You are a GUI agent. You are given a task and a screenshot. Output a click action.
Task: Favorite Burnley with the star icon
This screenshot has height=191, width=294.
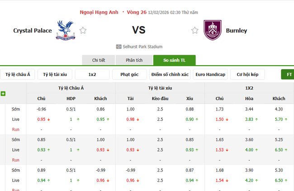tap(195, 30)
